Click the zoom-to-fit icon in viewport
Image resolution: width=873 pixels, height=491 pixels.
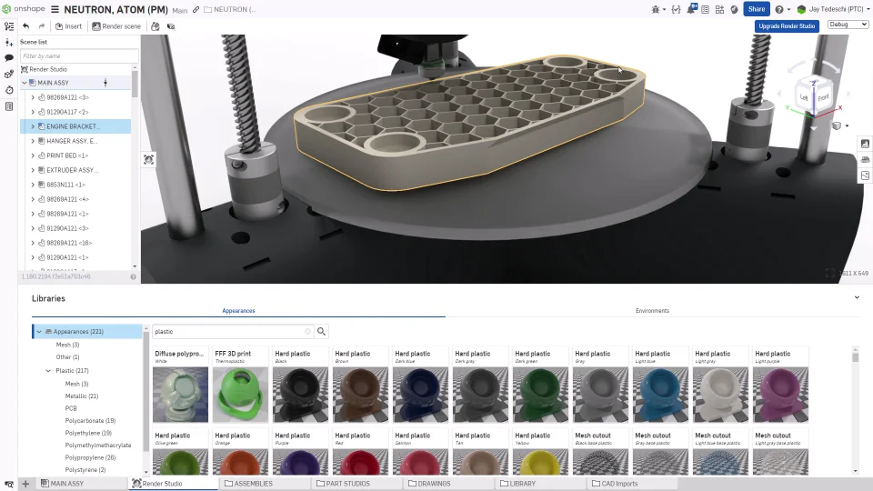[x=148, y=160]
